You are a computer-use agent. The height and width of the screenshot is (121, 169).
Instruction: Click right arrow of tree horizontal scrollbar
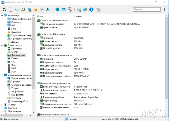(x=30, y=115)
